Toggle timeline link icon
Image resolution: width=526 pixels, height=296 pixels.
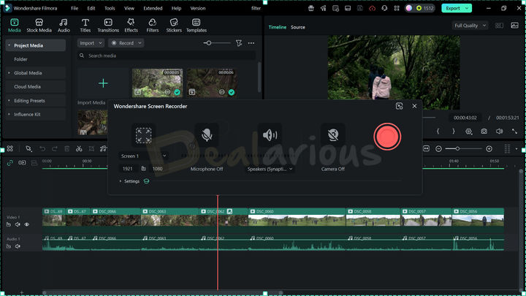pos(9,163)
